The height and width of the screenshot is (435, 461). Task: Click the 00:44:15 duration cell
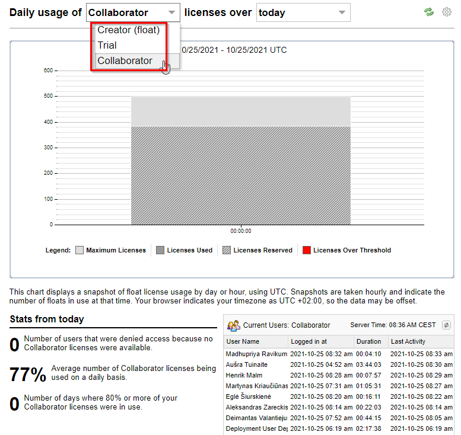(x=368, y=418)
